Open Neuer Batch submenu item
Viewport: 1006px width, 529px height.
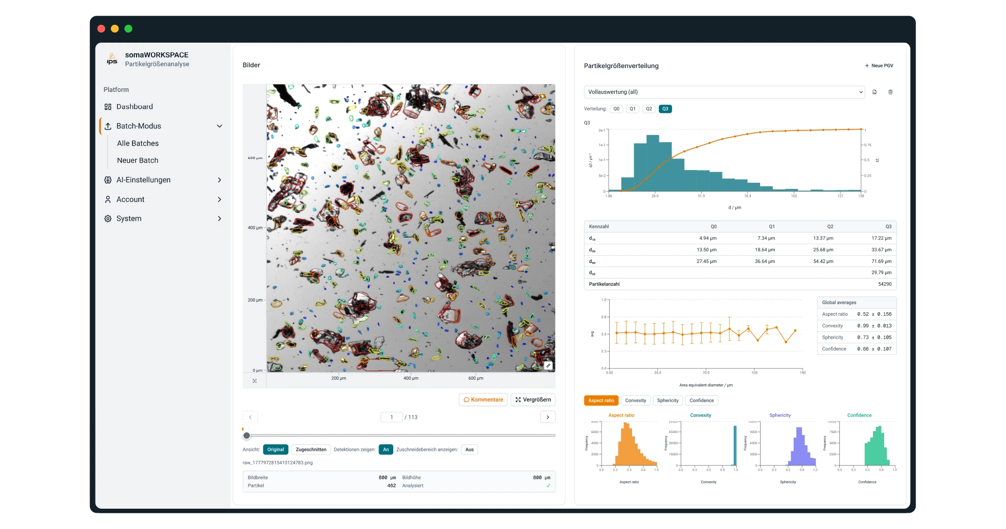tap(138, 160)
